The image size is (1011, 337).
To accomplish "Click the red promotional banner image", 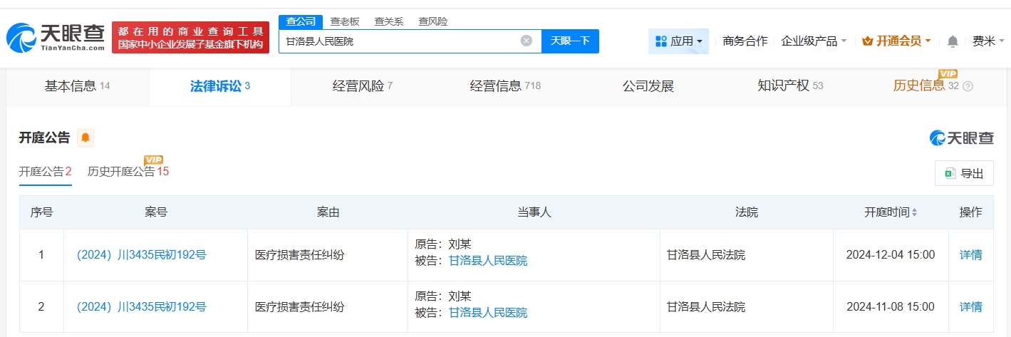I will 190,37.
